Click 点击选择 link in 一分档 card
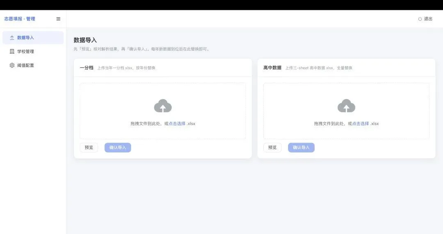The image size is (443, 234). coord(177,124)
